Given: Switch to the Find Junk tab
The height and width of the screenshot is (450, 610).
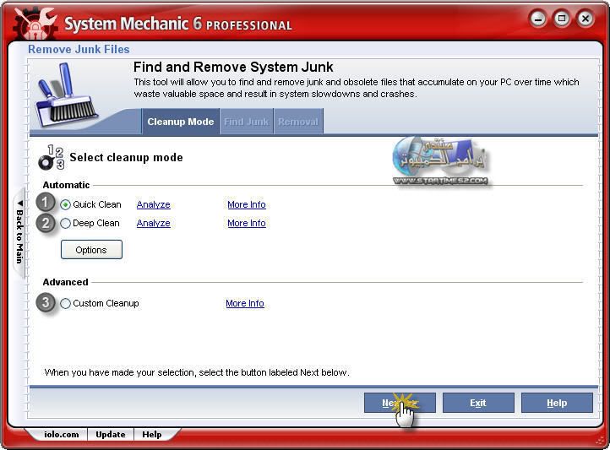Looking at the screenshot, I should (x=246, y=122).
